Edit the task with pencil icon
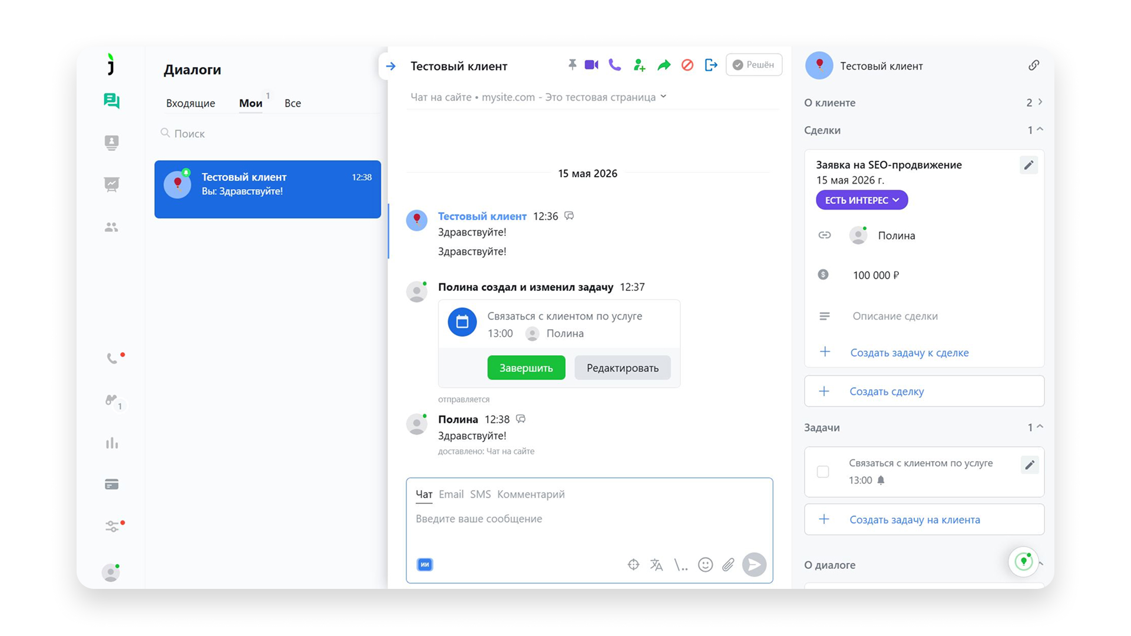 tap(1029, 465)
